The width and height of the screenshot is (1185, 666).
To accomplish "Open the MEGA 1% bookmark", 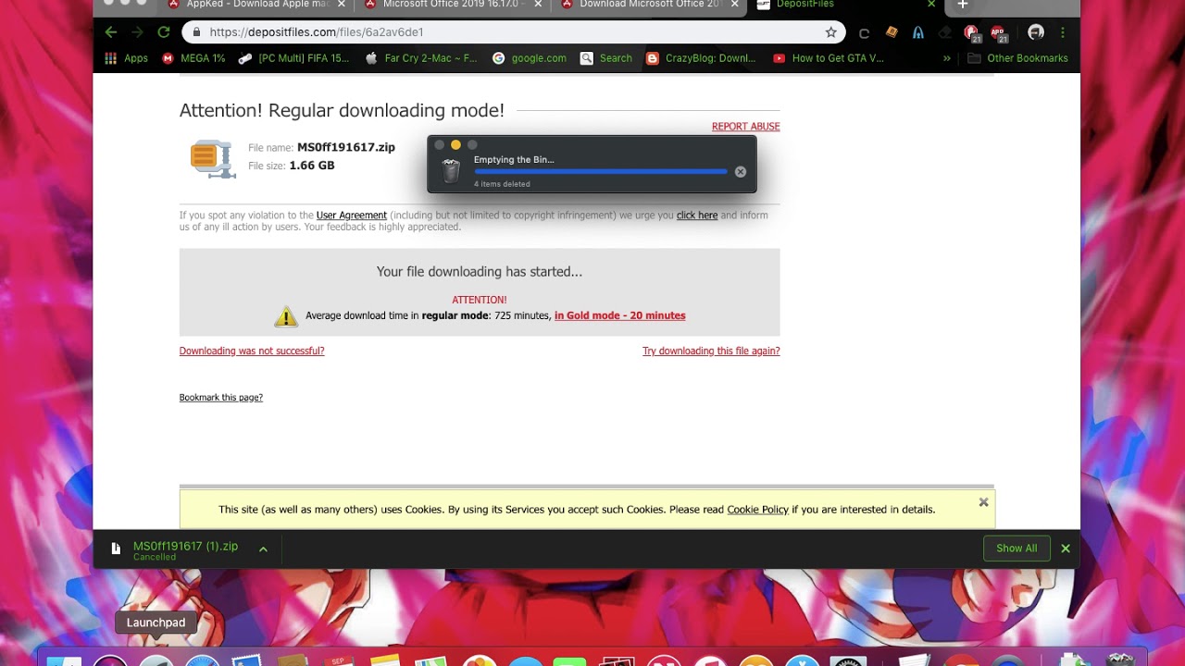I will click(x=194, y=58).
